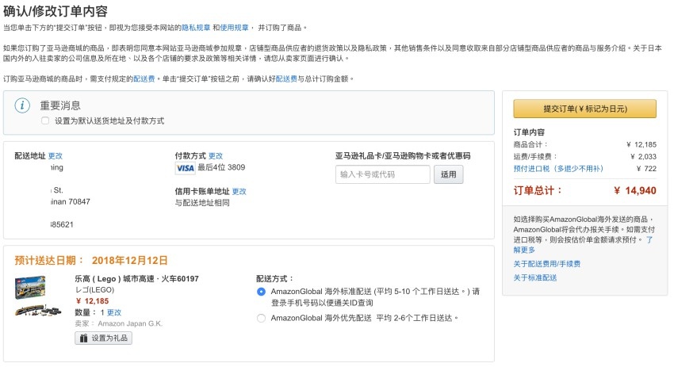This screenshot has height=367, width=674.
Task: Open 关于配送费用/手续费 link
Action: (x=546, y=264)
